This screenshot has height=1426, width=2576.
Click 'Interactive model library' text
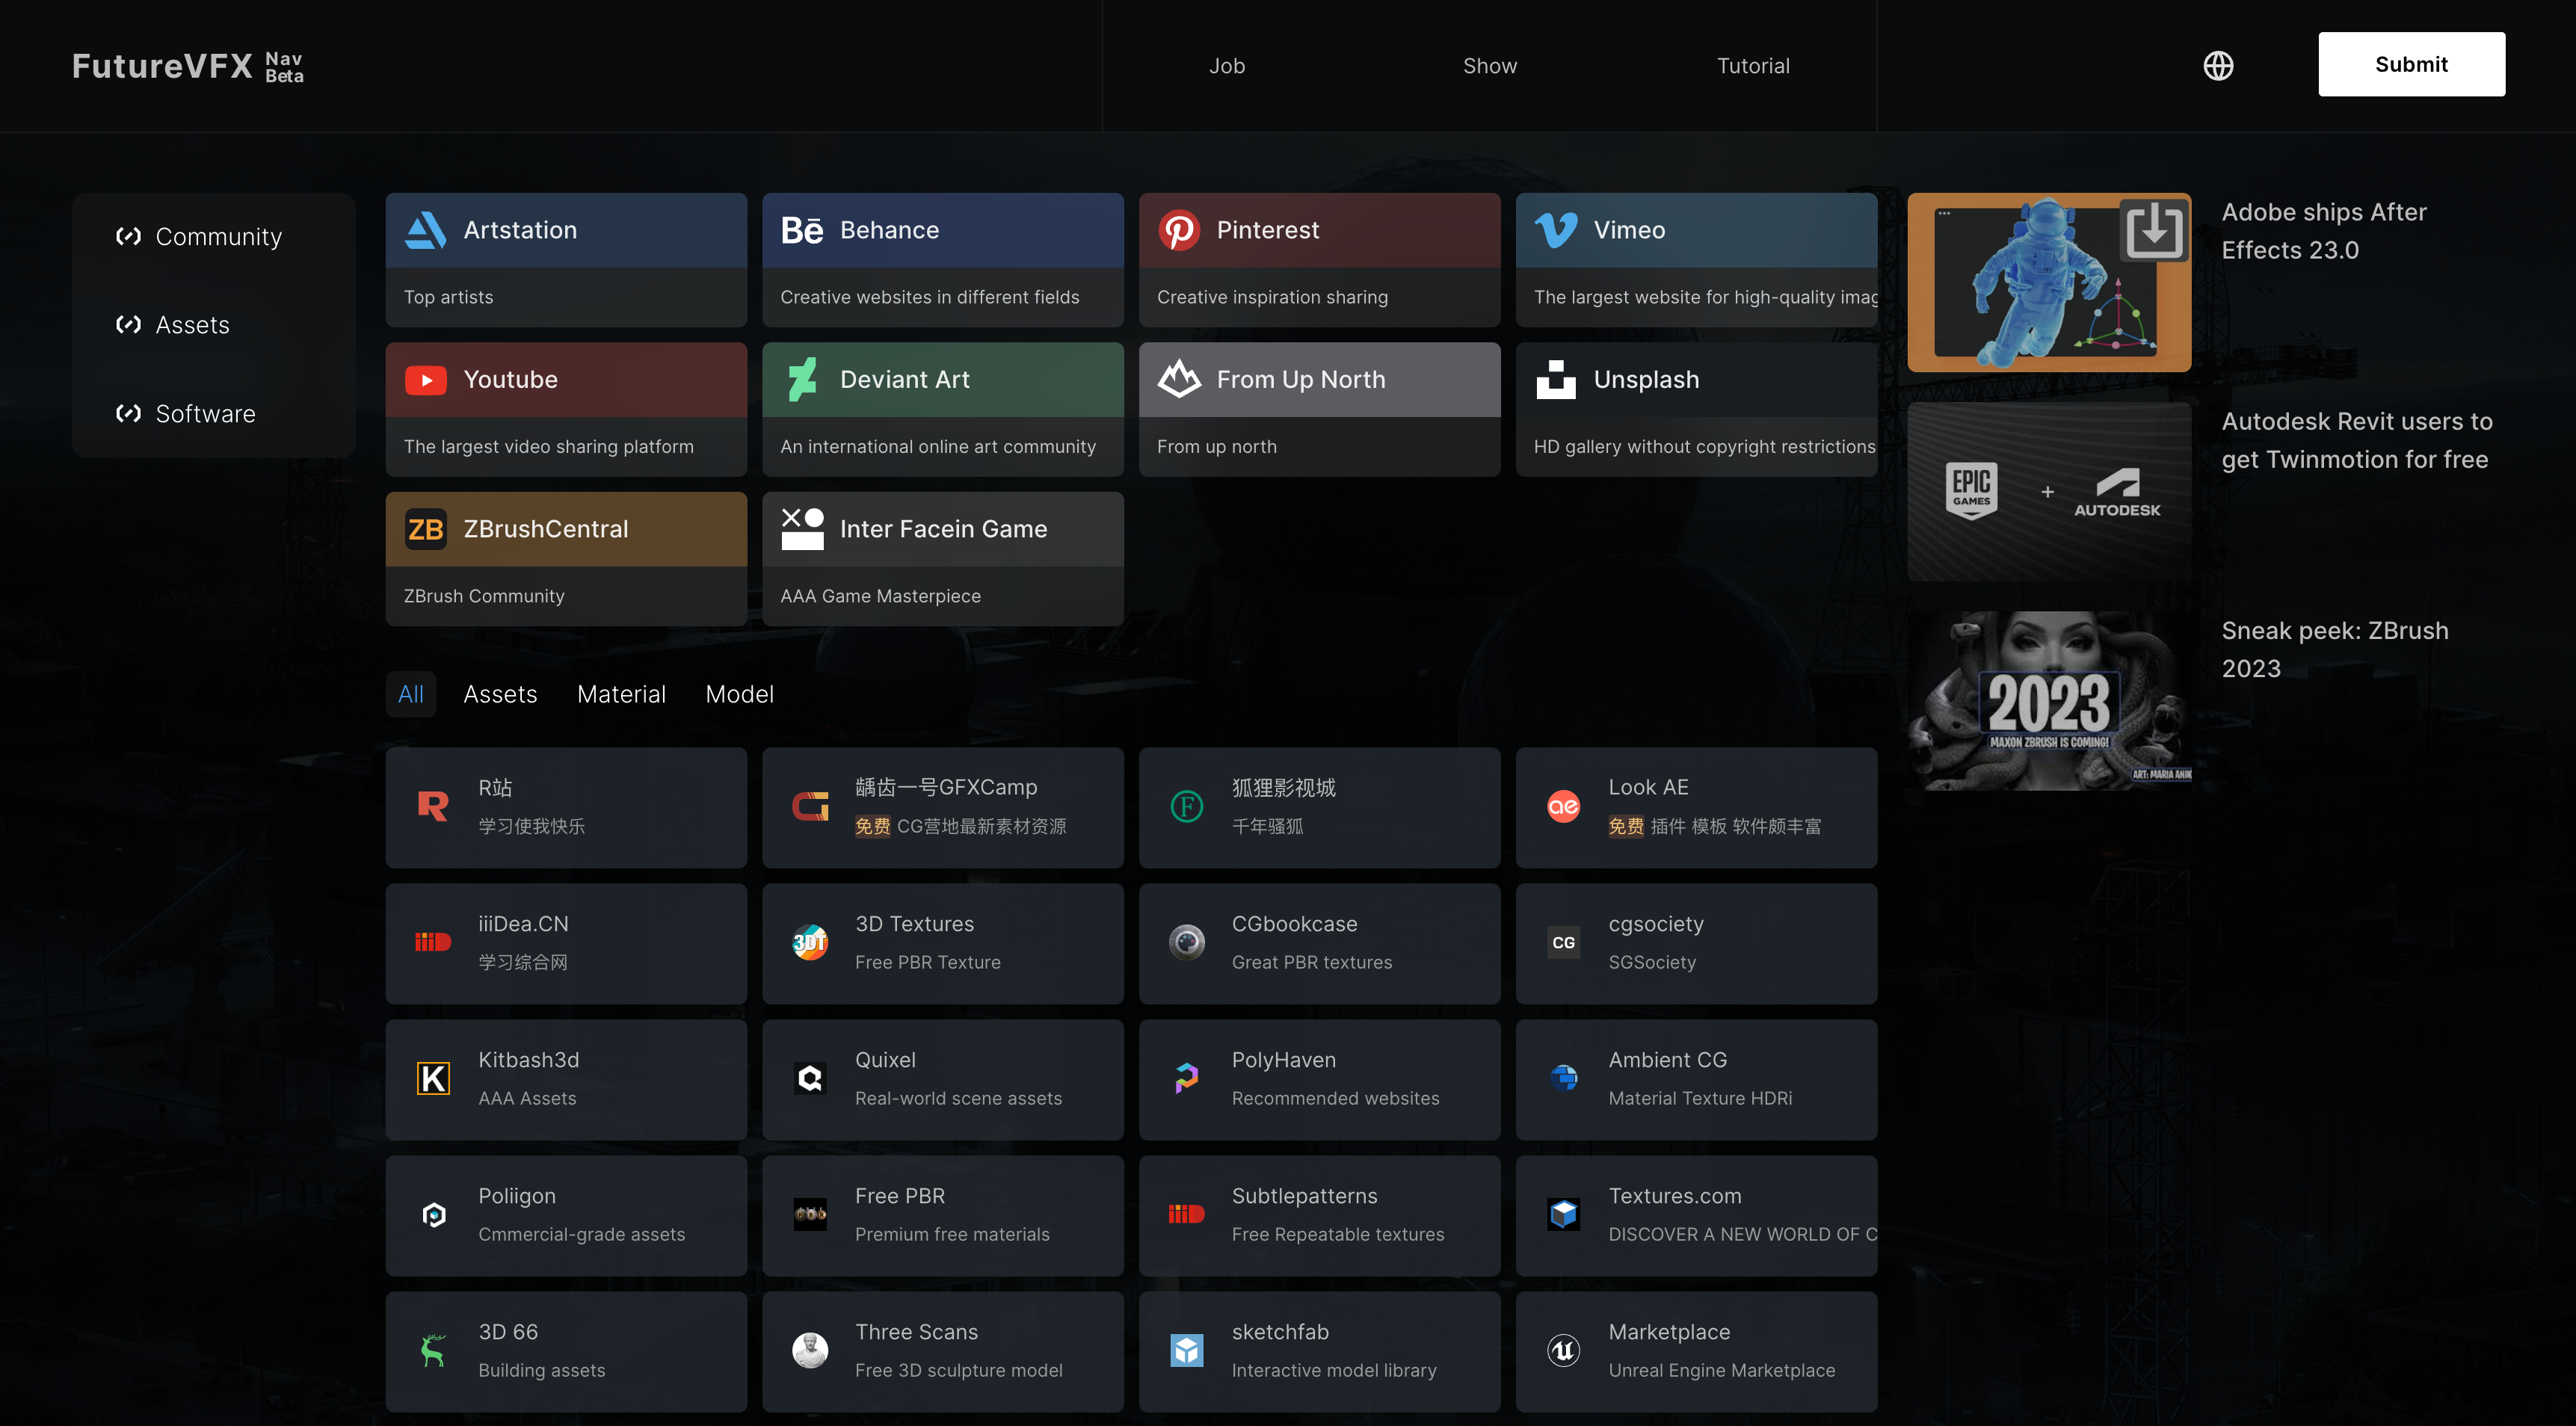tap(1334, 1370)
